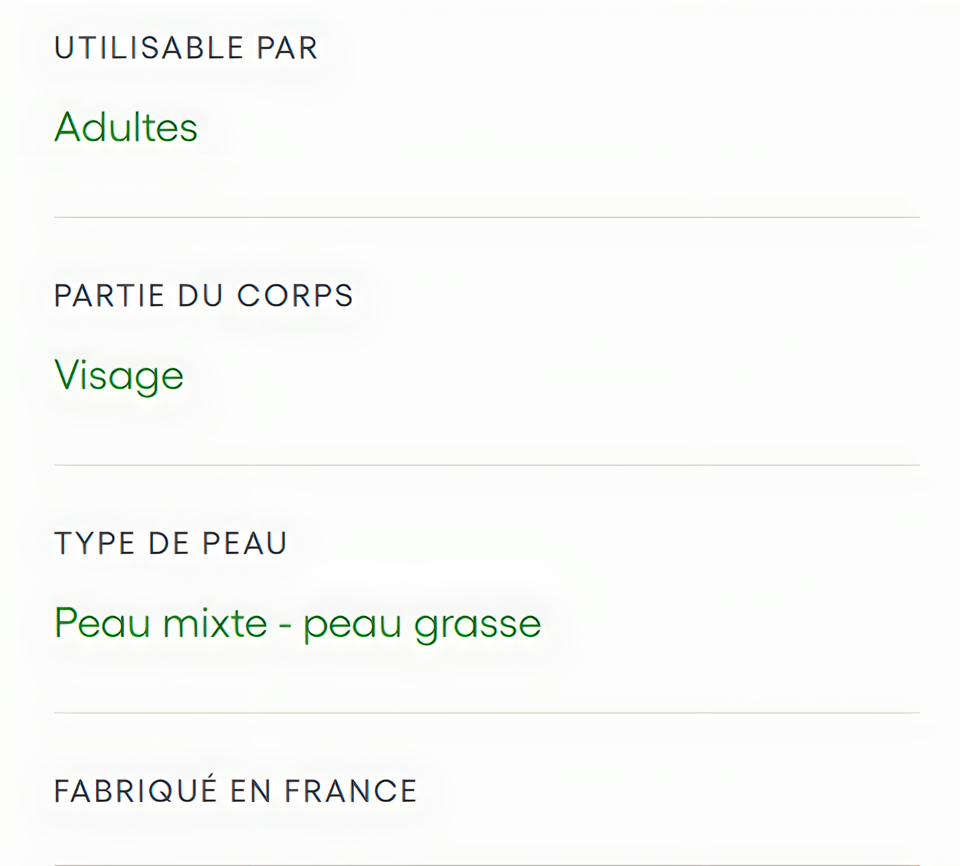The image size is (960, 866).
Task: Click the UTILISABLE PAR heading
Action: click(x=186, y=48)
